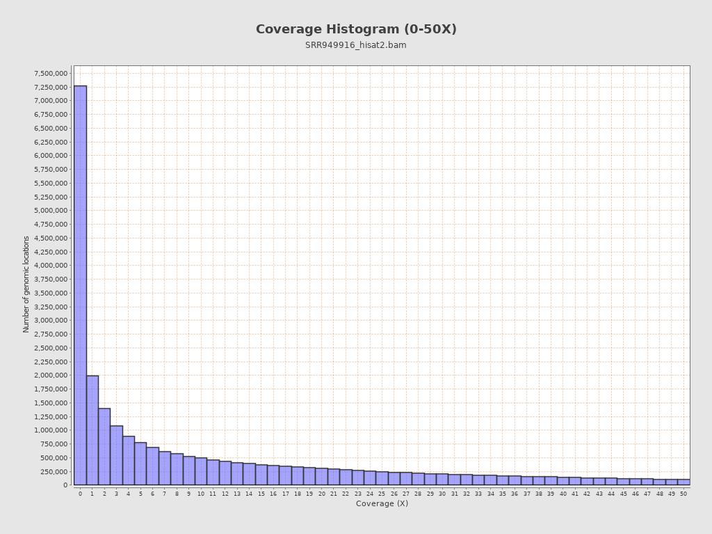712x534 pixels.
Task: Click the histogram bar for coverage 8
Action: 177,469
